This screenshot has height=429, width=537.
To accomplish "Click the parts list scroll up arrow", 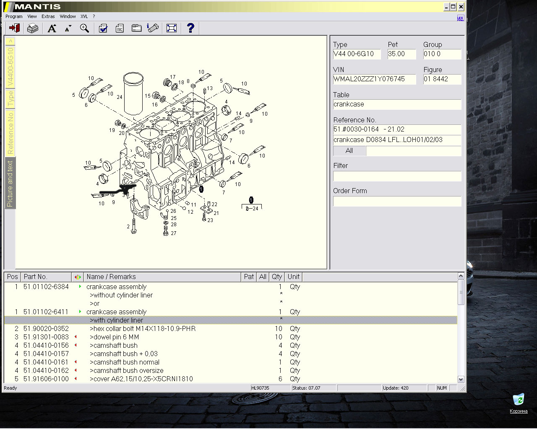I will point(461,276).
